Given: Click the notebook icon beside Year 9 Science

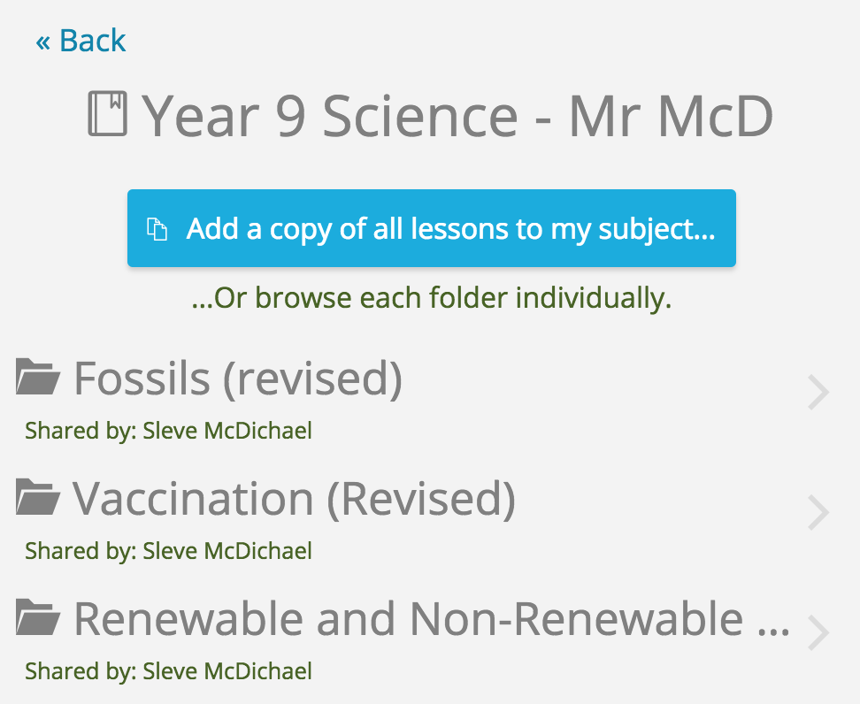Looking at the screenshot, I should (108, 114).
